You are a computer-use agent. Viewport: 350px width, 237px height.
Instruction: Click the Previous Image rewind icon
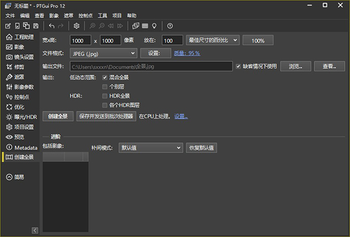(x=111, y=26)
